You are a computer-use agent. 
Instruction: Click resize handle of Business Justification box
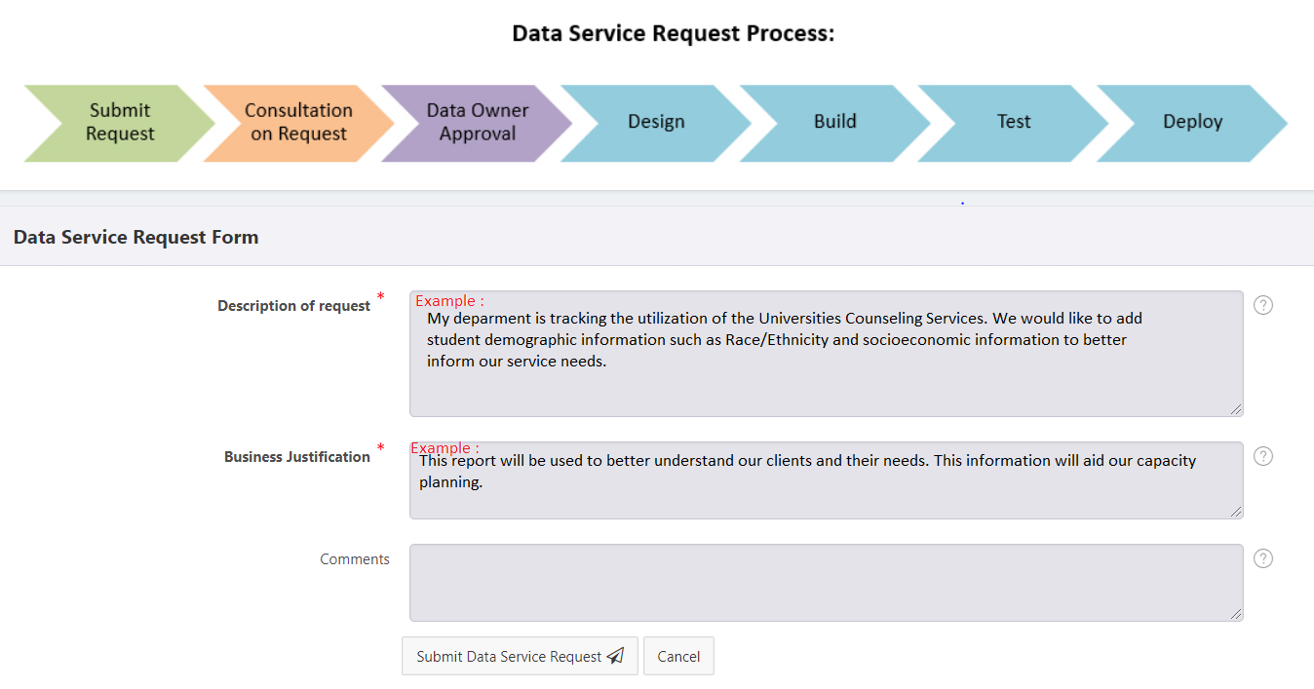click(1236, 513)
